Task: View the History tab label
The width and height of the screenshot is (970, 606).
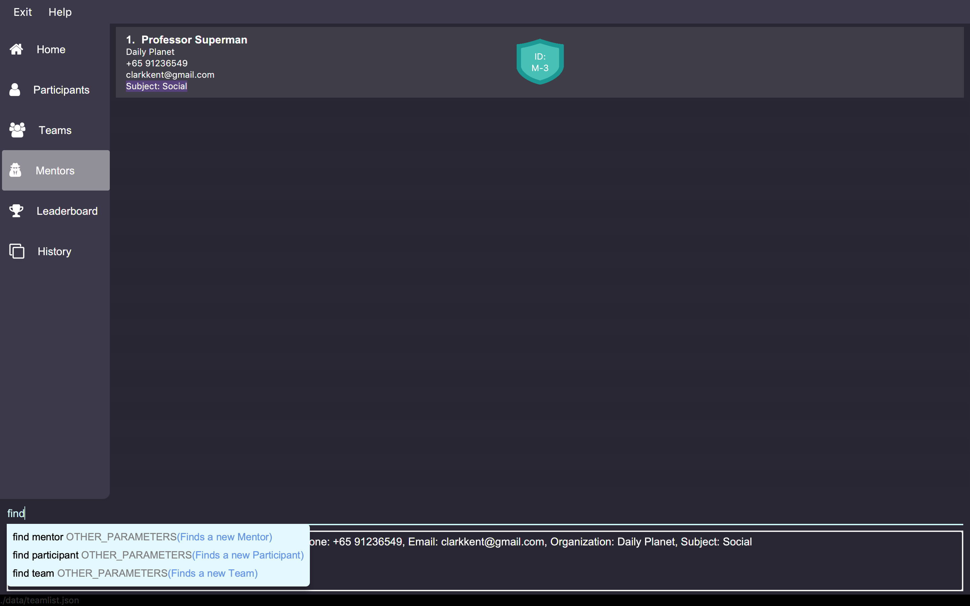Action: pos(55,252)
